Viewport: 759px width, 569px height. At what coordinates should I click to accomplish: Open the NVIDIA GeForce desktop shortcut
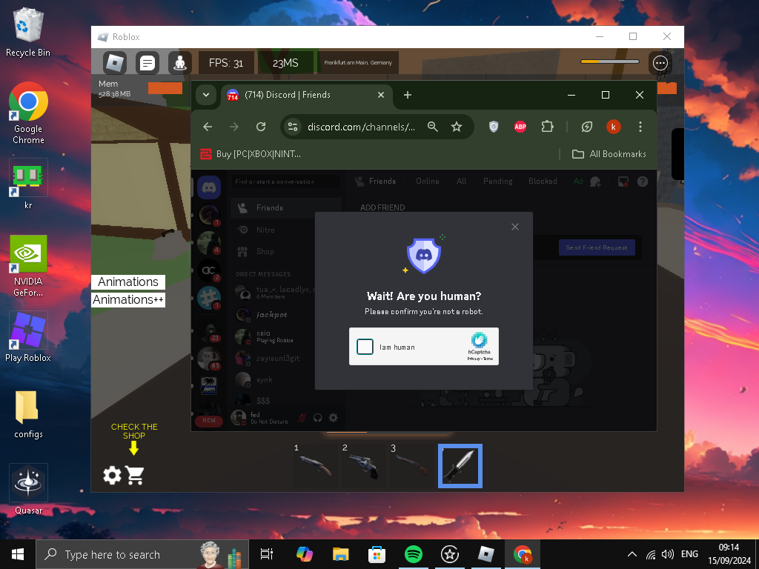pyautogui.click(x=28, y=266)
